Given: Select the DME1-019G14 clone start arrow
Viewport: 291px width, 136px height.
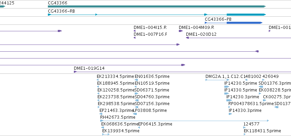Looking at the screenshot, I should point(75,72).
